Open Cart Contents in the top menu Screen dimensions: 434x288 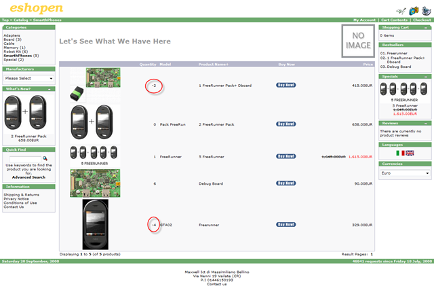394,20
